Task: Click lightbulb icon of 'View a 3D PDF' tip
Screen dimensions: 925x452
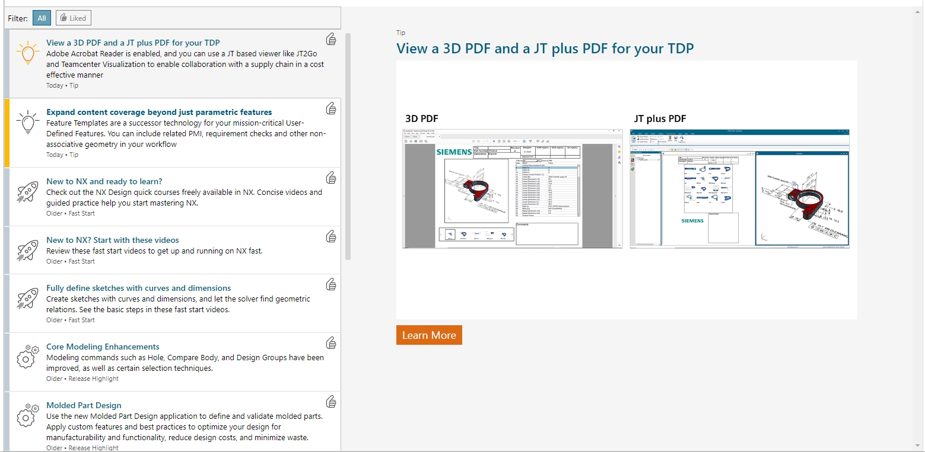Action: [27, 53]
